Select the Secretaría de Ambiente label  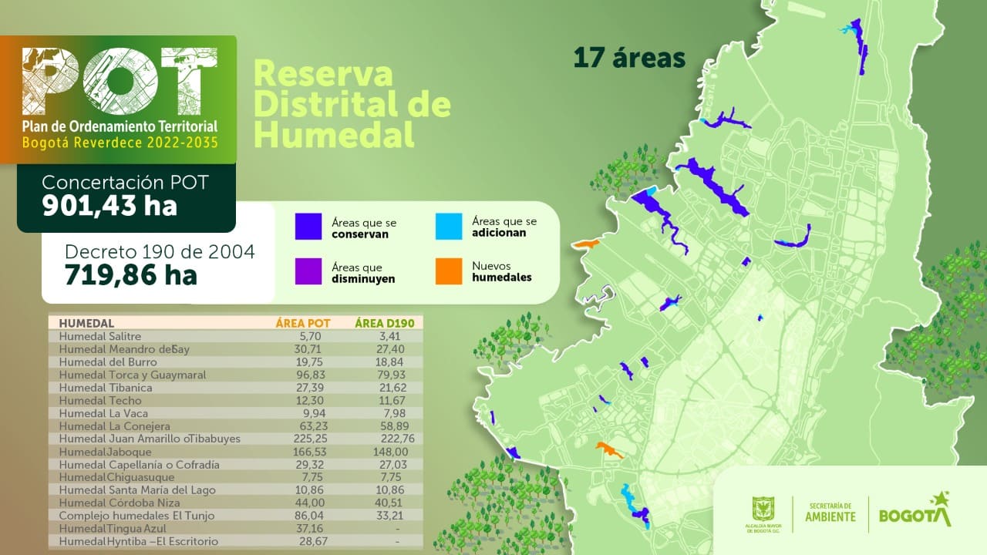pos(831,511)
